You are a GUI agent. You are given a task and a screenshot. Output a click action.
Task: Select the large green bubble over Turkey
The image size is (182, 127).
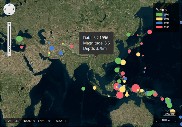coord(19,39)
